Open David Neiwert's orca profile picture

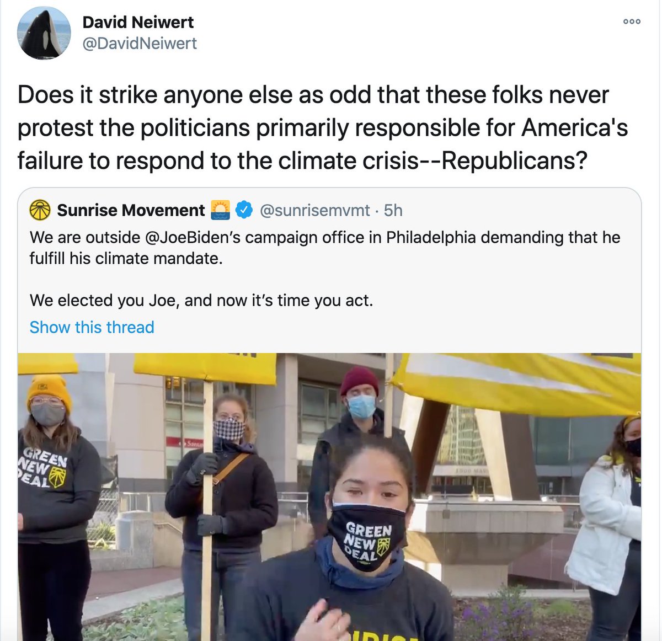click(x=44, y=33)
